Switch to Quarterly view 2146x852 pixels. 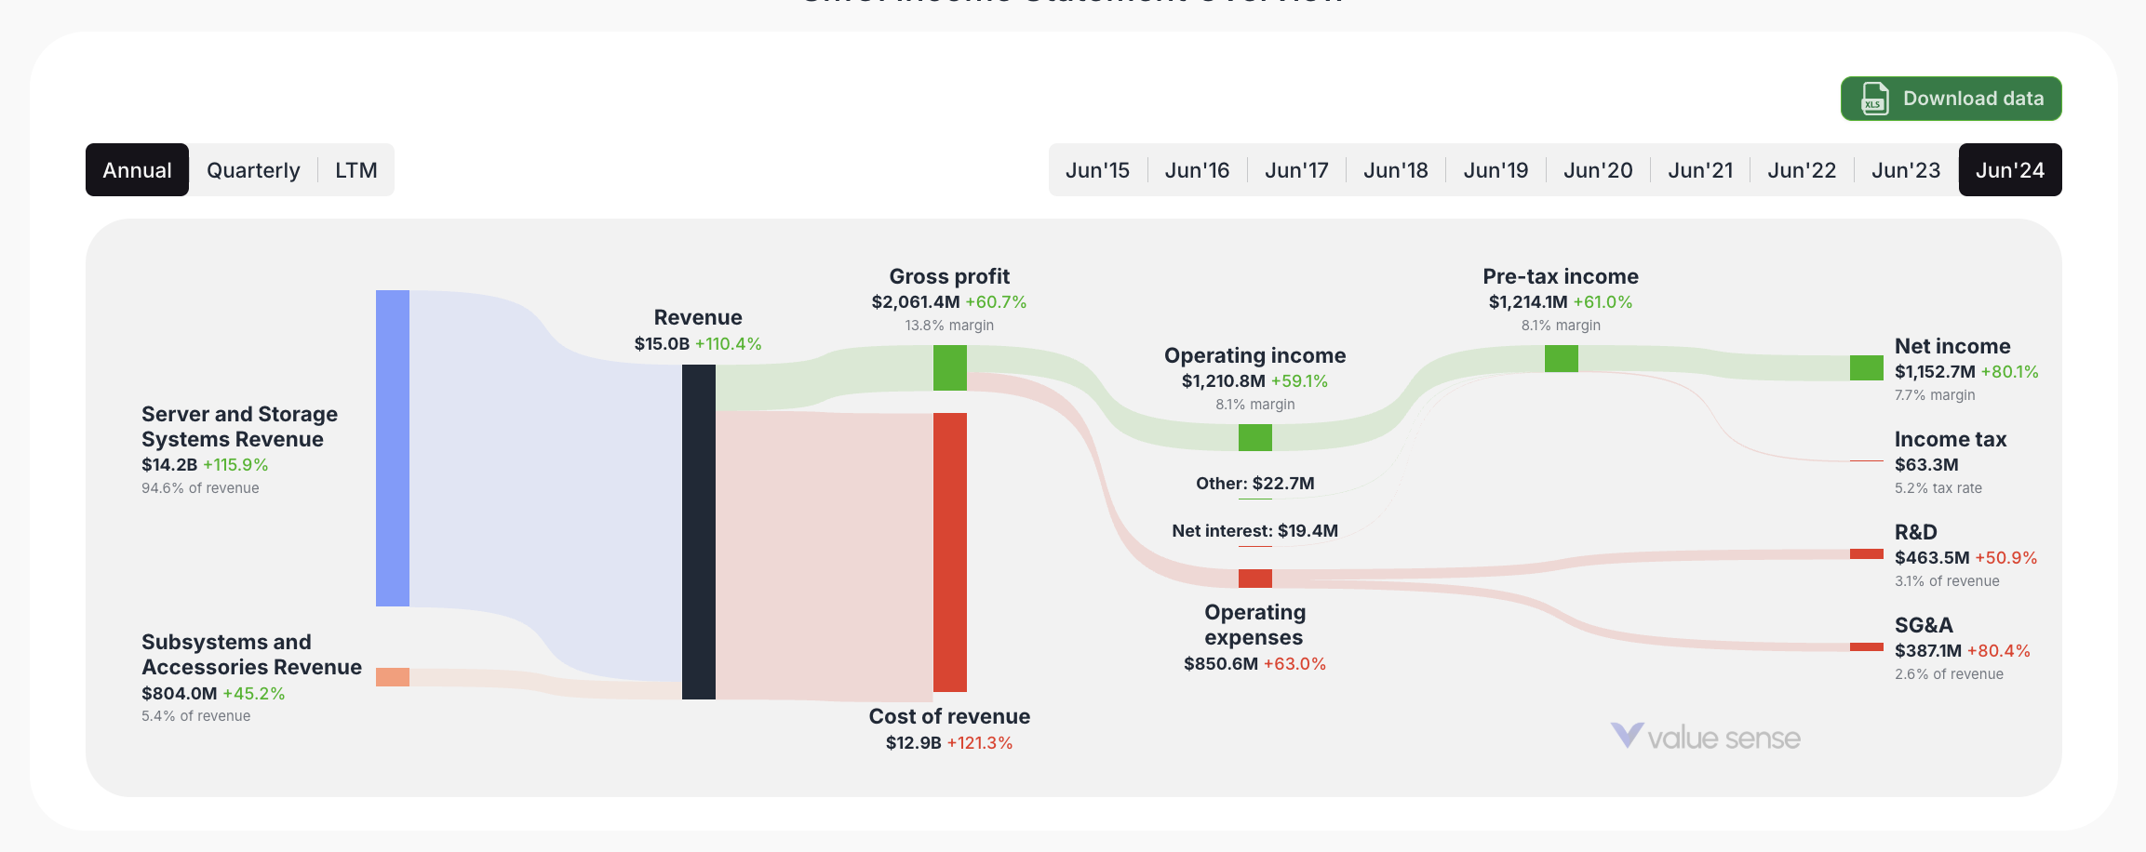[x=252, y=169]
